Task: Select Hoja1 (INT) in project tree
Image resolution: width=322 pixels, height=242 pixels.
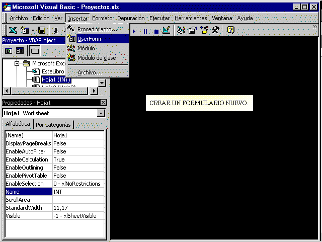Action: point(56,79)
